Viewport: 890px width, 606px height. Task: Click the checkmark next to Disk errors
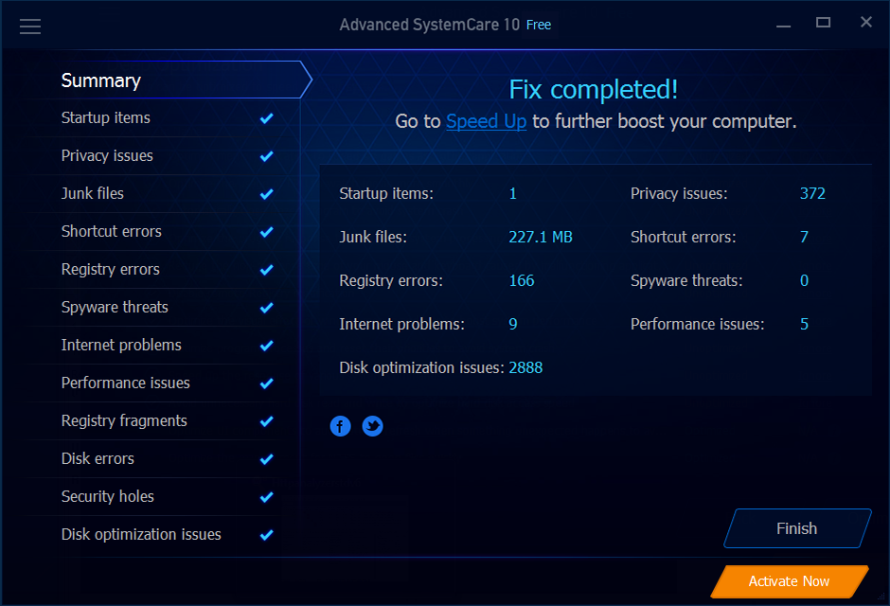267,459
